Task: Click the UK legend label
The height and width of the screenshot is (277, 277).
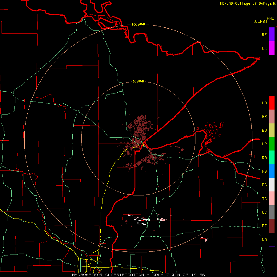Action: pyautogui.click(x=264, y=49)
